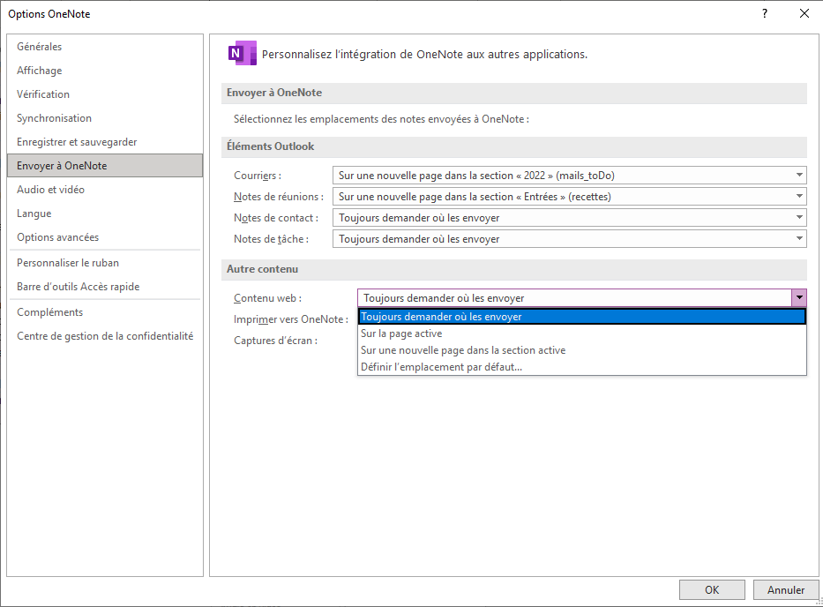The height and width of the screenshot is (607, 823).
Task: Open the Générales category
Action: (105, 47)
